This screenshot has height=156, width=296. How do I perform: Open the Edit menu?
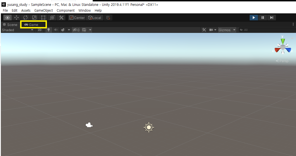click(x=15, y=11)
